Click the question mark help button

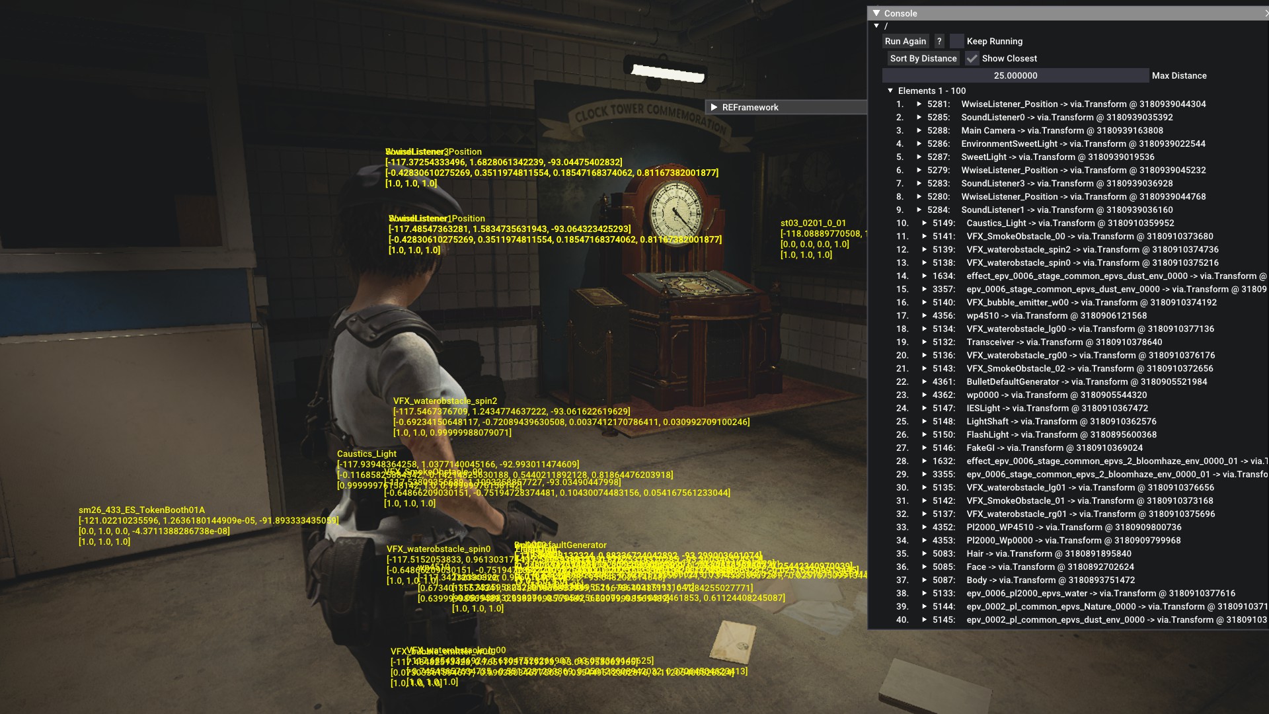pos(939,41)
